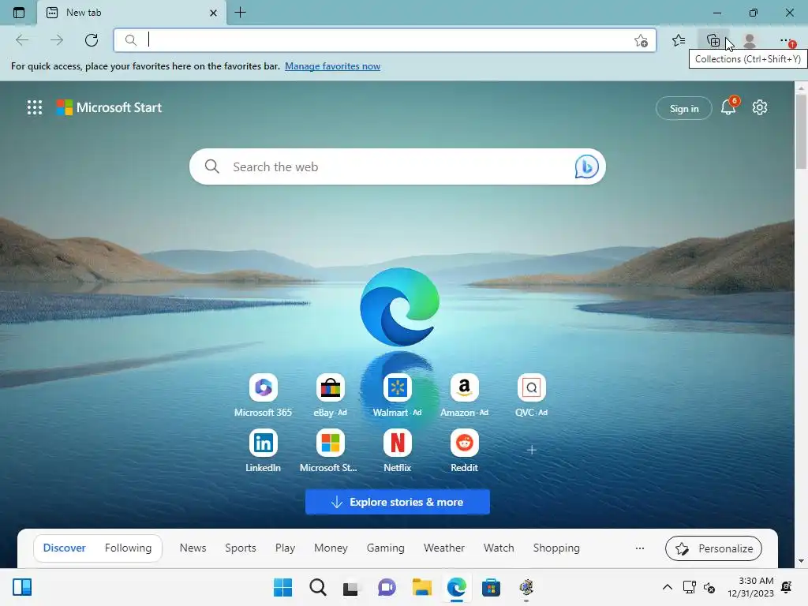Click the Microsoft Start logo
Viewport: 808px width, 606px height.
pyautogui.click(x=109, y=107)
